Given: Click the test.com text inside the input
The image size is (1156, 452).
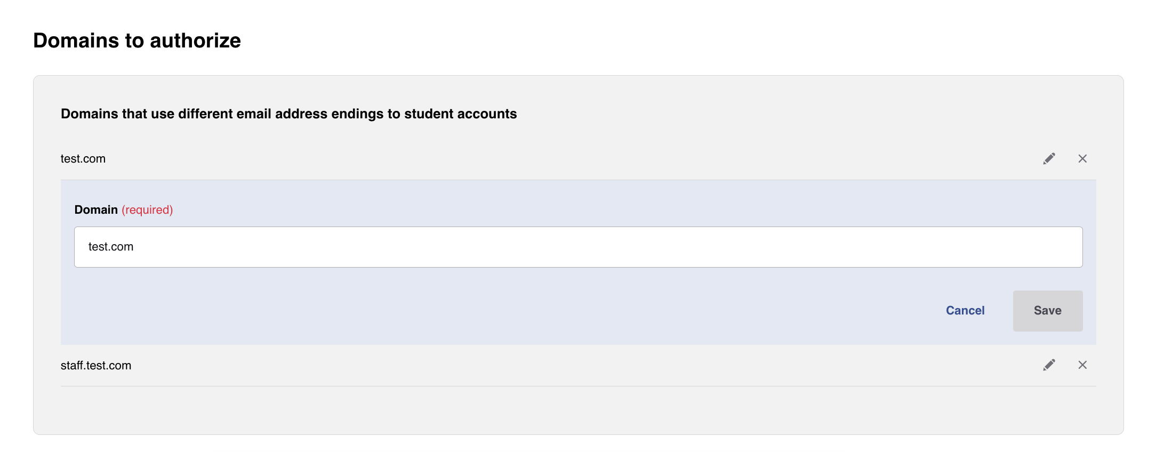Looking at the screenshot, I should (111, 247).
